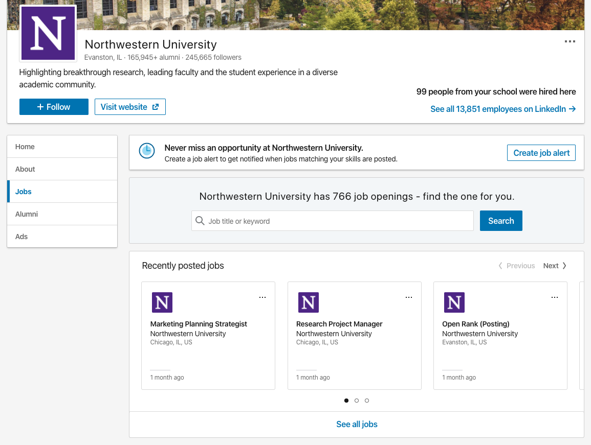Select the Jobs tab in sidebar
Image resolution: width=591 pixels, height=445 pixels.
[62, 192]
